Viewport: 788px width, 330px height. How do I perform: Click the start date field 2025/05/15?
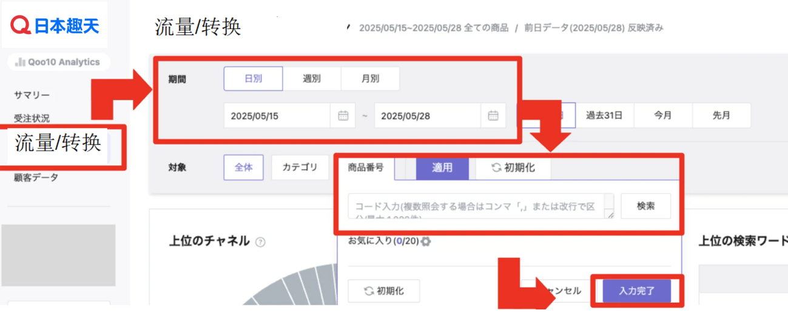(277, 116)
